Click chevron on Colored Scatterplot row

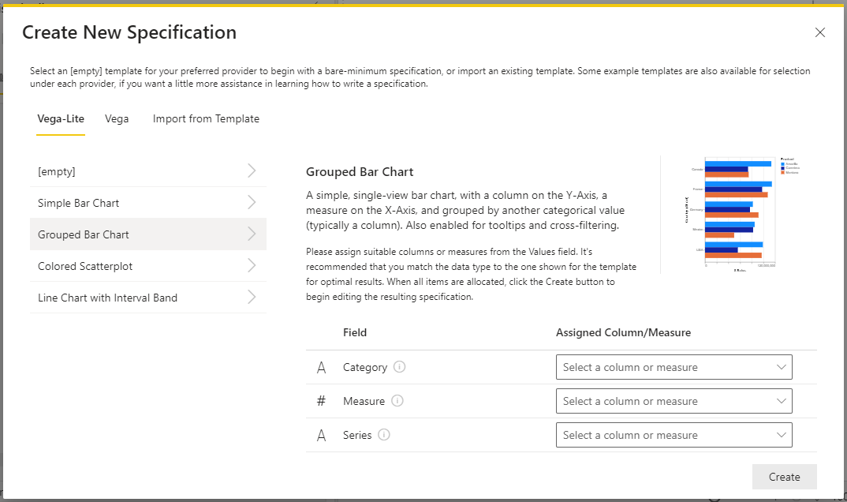[x=252, y=266]
